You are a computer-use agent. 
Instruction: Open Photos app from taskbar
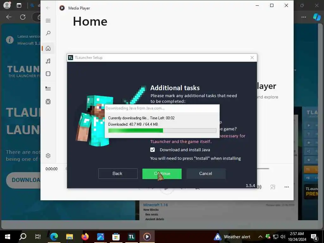tap(100, 237)
